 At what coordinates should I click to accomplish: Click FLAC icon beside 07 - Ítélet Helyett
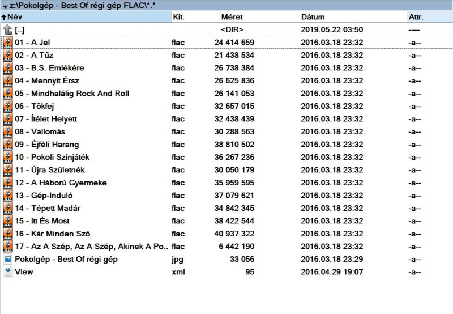[8, 119]
